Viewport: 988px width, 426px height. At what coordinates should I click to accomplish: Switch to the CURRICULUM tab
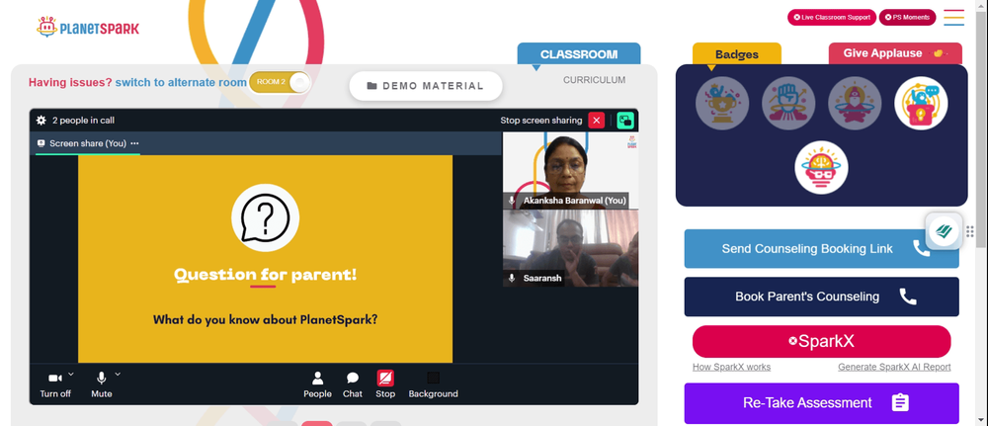(x=594, y=80)
